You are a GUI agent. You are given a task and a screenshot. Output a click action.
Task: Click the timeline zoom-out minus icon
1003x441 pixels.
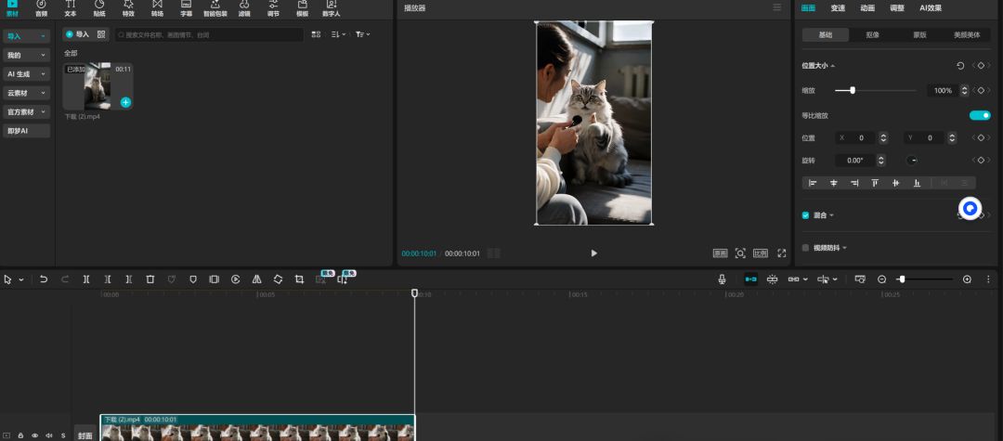point(882,279)
